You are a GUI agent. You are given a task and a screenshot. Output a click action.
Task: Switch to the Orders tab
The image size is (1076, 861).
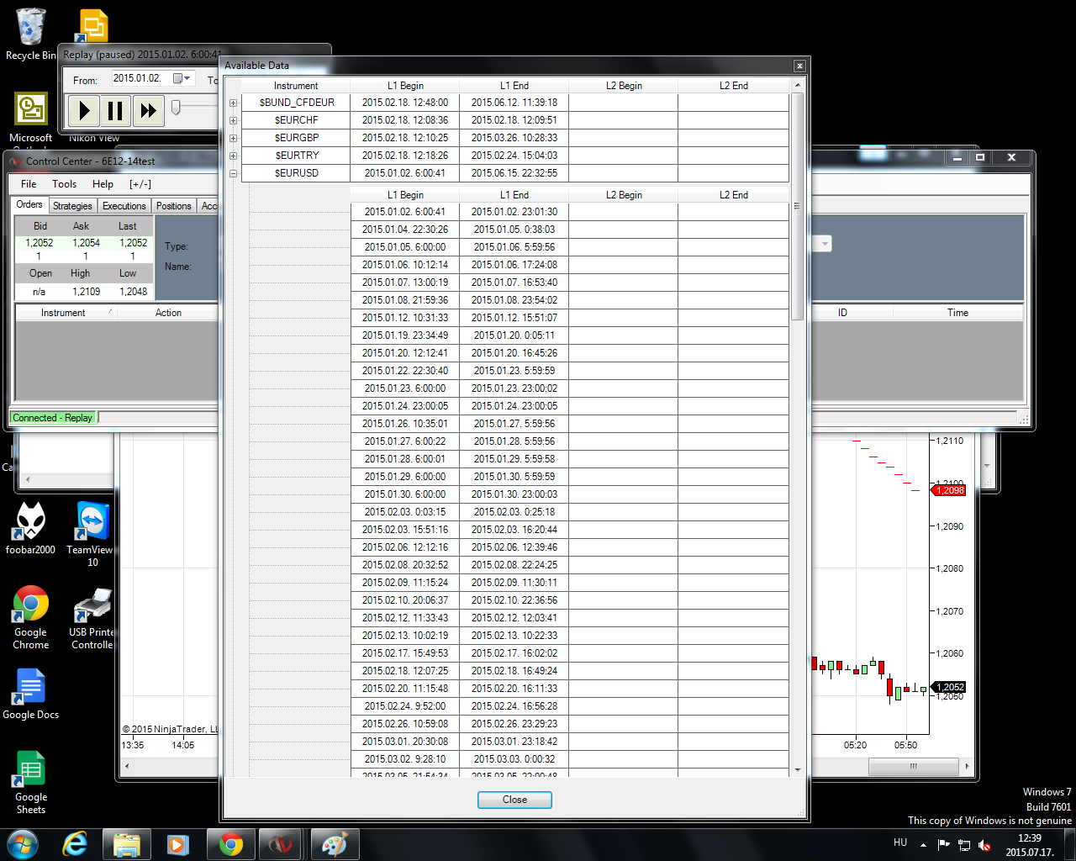pos(29,205)
